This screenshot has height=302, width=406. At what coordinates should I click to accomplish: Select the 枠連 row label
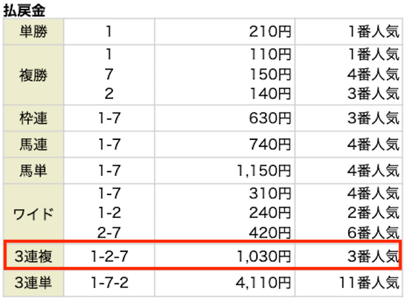(34, 118)
